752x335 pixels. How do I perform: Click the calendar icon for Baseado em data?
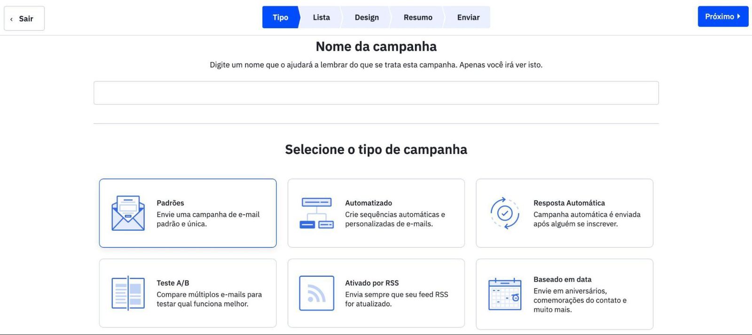[505, 294]
